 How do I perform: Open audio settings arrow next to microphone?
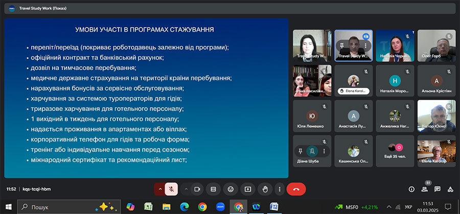(x=160, y=189)
